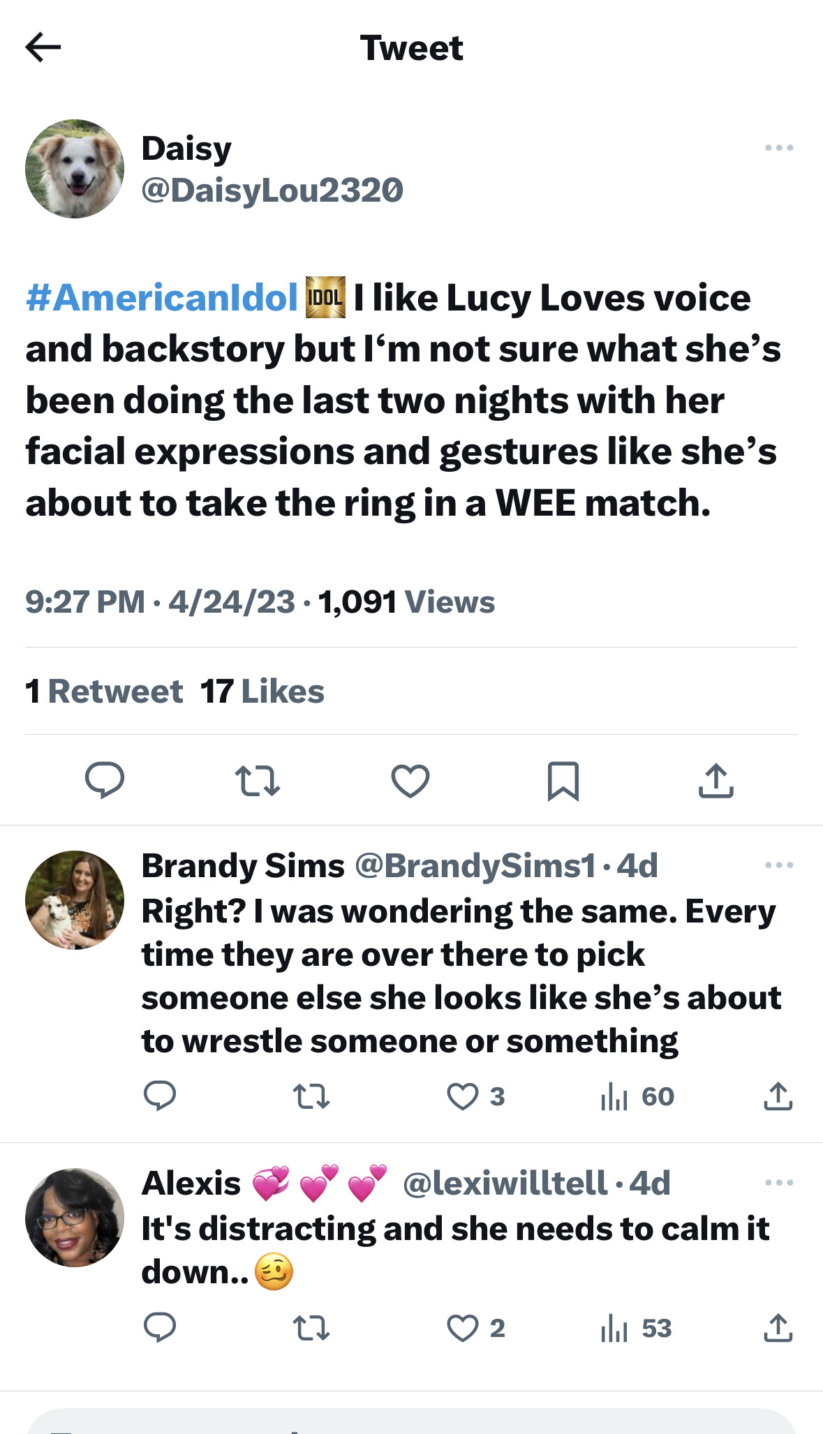This screenshot has height=1434, width=823.
Task: Open more options on Brandy Sims' reply
Action: click(x=778, y=865)
